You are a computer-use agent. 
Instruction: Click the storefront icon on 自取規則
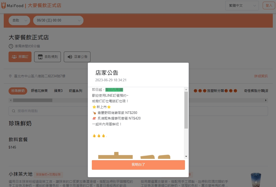tap(40, 57)
